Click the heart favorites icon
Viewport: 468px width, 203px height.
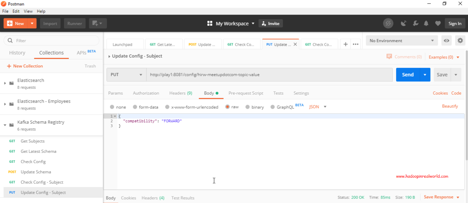tap(437, 23)
